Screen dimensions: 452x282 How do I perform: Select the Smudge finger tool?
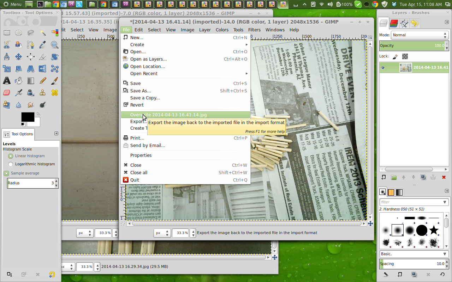[31, 105]
